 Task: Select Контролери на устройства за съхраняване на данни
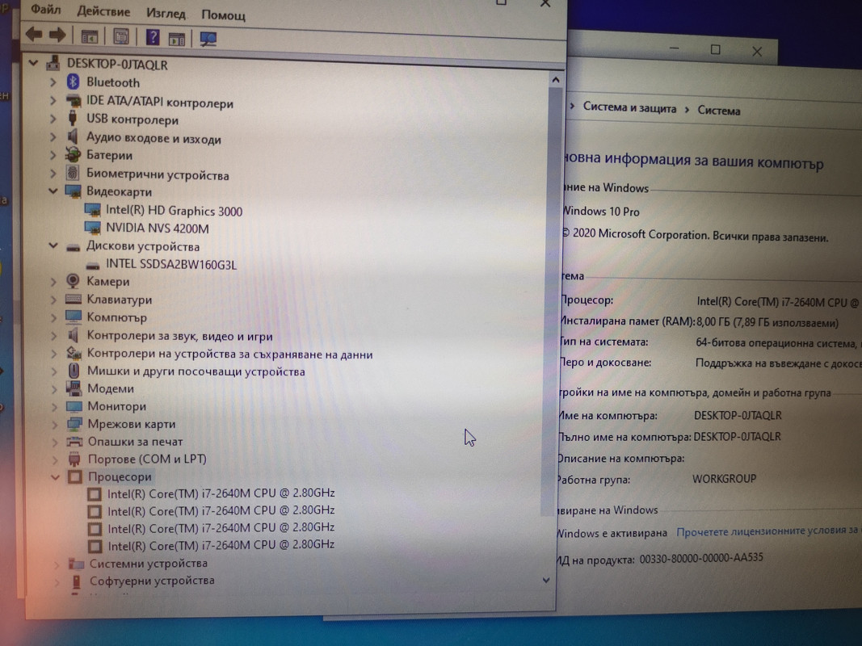pyautogui.click(x=229, y=354)
